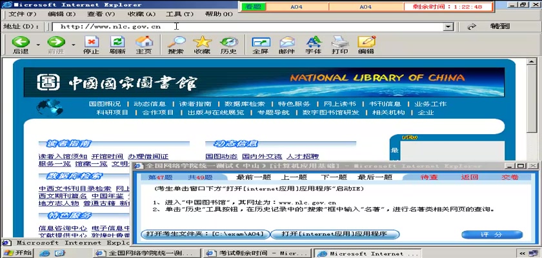This screenshot has width=542, height=258.
Task: Click the 开馆时间 link
Action: pyautogui.click(x=108, y=157)
